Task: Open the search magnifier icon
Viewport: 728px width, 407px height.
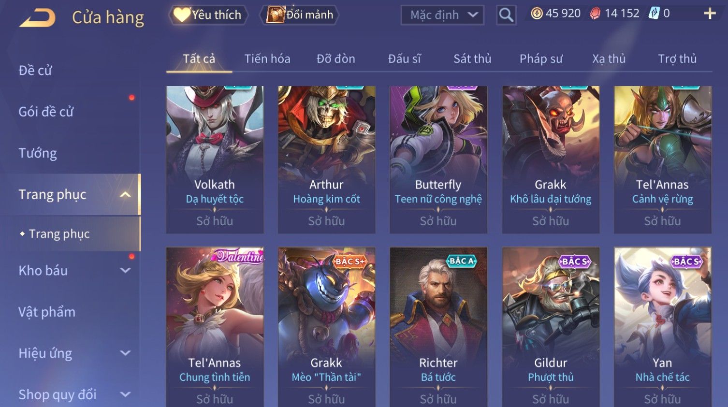Action: 506,15
